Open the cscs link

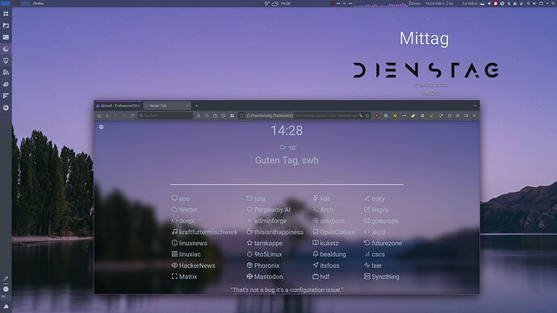(x=375, y=254)
